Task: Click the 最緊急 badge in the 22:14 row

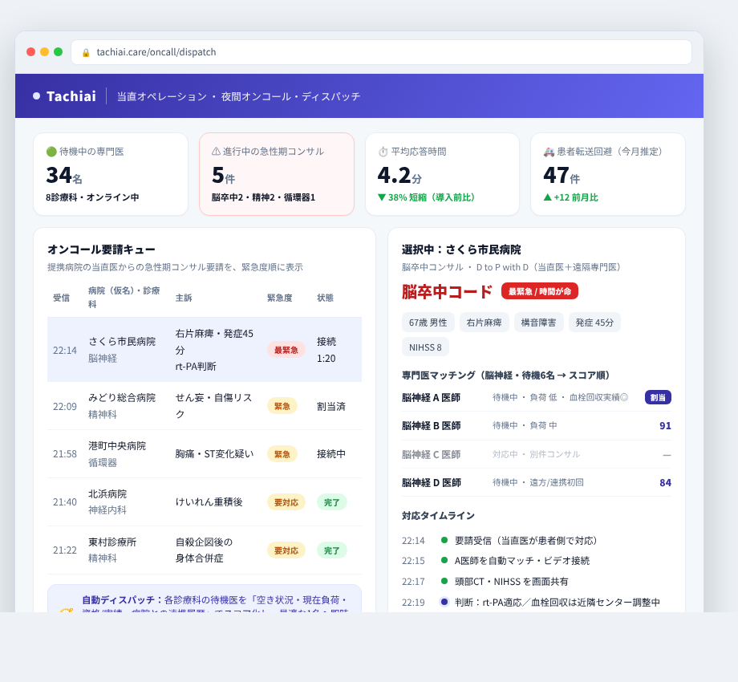Action: pyautogui.click(x=286, y=350)
